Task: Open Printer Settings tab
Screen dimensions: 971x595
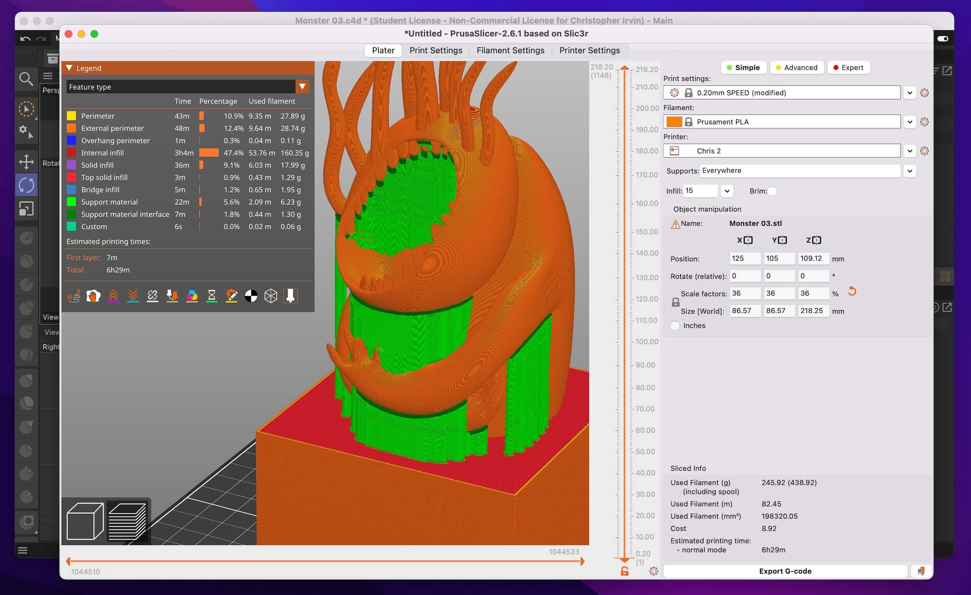Action: pos(590,51)
